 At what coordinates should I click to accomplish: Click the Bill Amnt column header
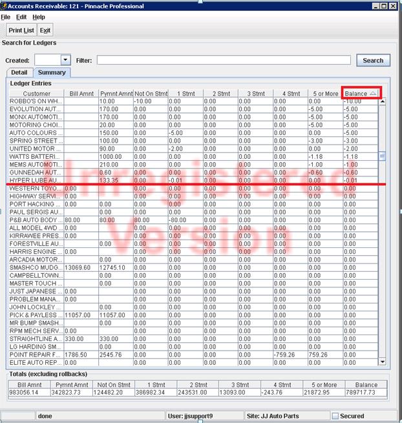(x=81, y=94)
